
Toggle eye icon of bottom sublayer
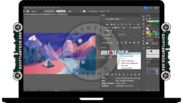147,73
